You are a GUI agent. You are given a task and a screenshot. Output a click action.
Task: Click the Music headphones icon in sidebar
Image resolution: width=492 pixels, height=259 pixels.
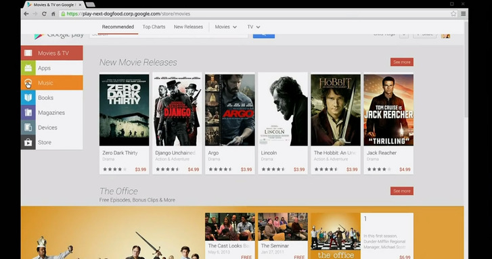pyautogui.click(x=28, y=83)
